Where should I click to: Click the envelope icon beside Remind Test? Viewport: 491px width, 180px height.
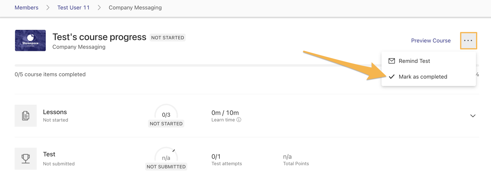pos(392,61)
